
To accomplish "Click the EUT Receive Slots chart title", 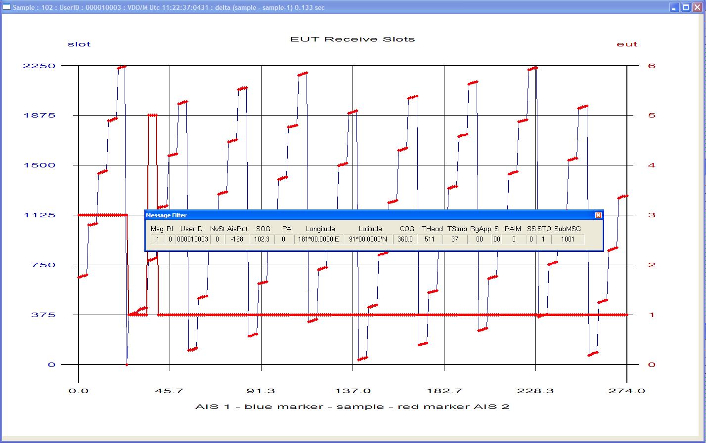I will coord(353,39).
